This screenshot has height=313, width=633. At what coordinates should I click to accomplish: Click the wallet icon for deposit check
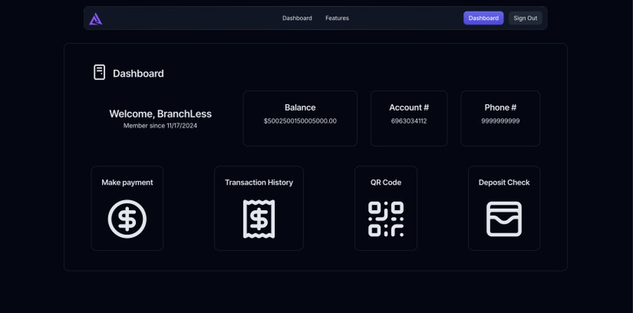504,219
